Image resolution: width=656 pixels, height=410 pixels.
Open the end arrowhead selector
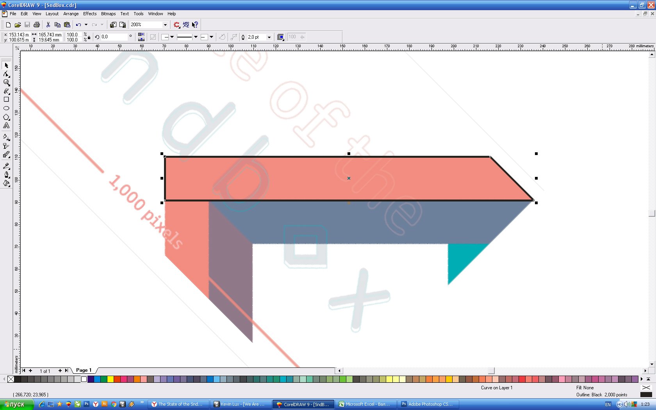pyautogui.click(x=207, y=37)
